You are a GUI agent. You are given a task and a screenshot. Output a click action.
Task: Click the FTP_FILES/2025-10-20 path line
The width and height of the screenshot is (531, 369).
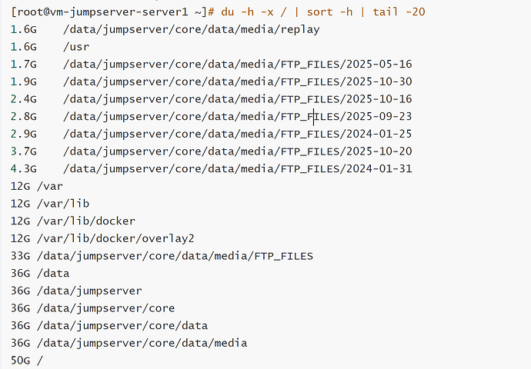tap(239, 151)
